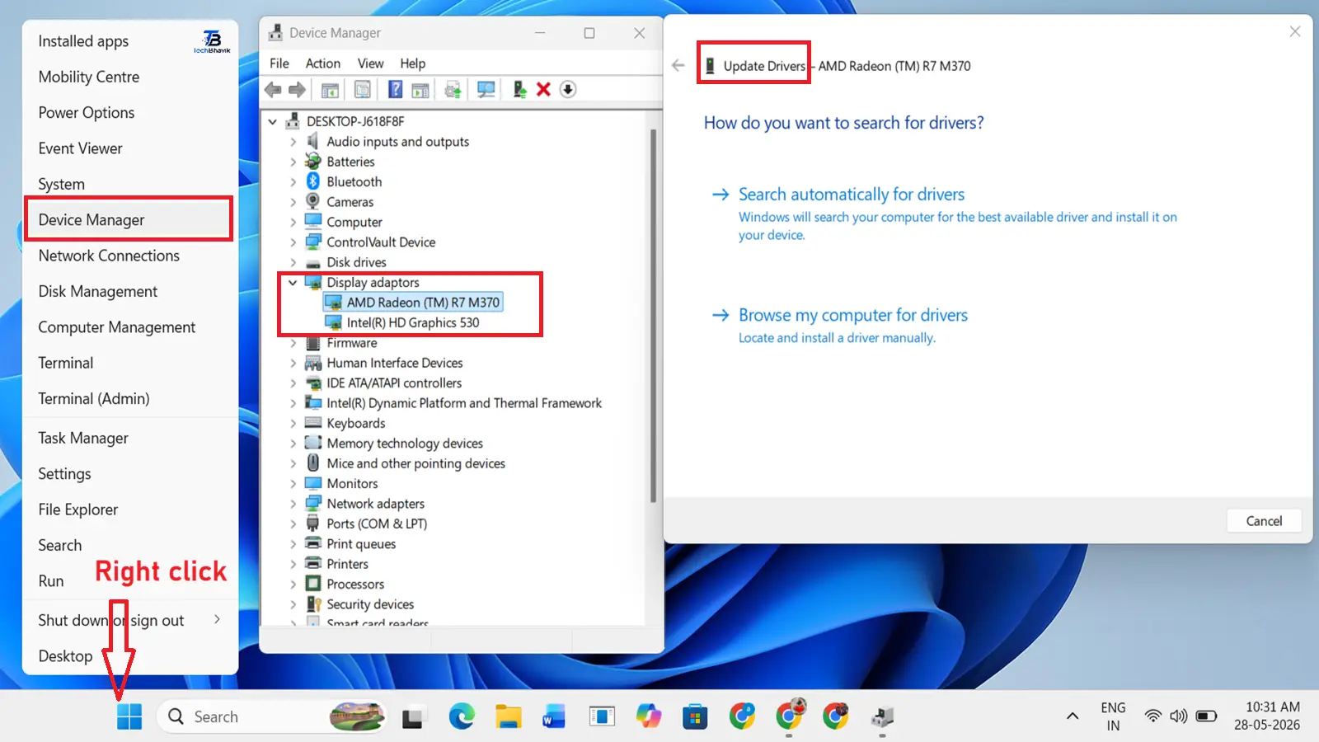The width and height of the screenshot is (1319, 742).
Task: Choose Terminal (Admin) in the context menu
Action: (x=130, y=398)
